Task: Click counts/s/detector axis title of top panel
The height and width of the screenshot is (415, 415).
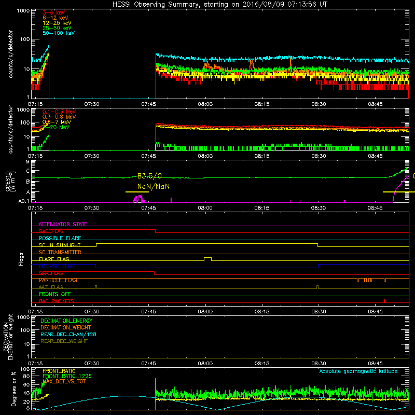Action: tap(10, 54)
